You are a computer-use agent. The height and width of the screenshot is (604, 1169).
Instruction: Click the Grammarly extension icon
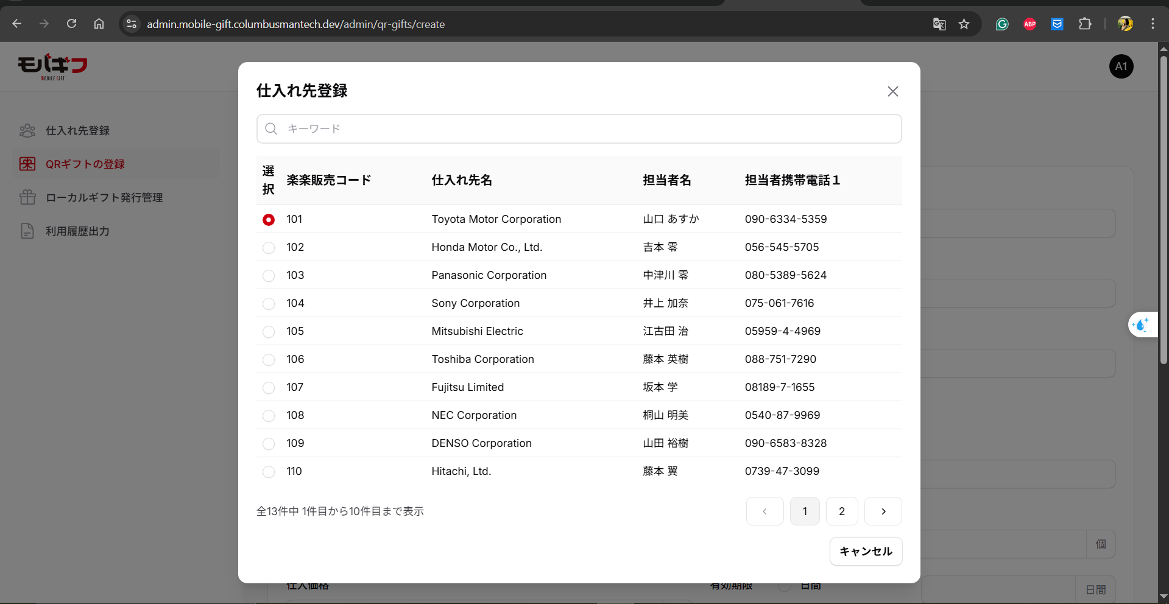pyautogui.click(x=1002, y=24)
